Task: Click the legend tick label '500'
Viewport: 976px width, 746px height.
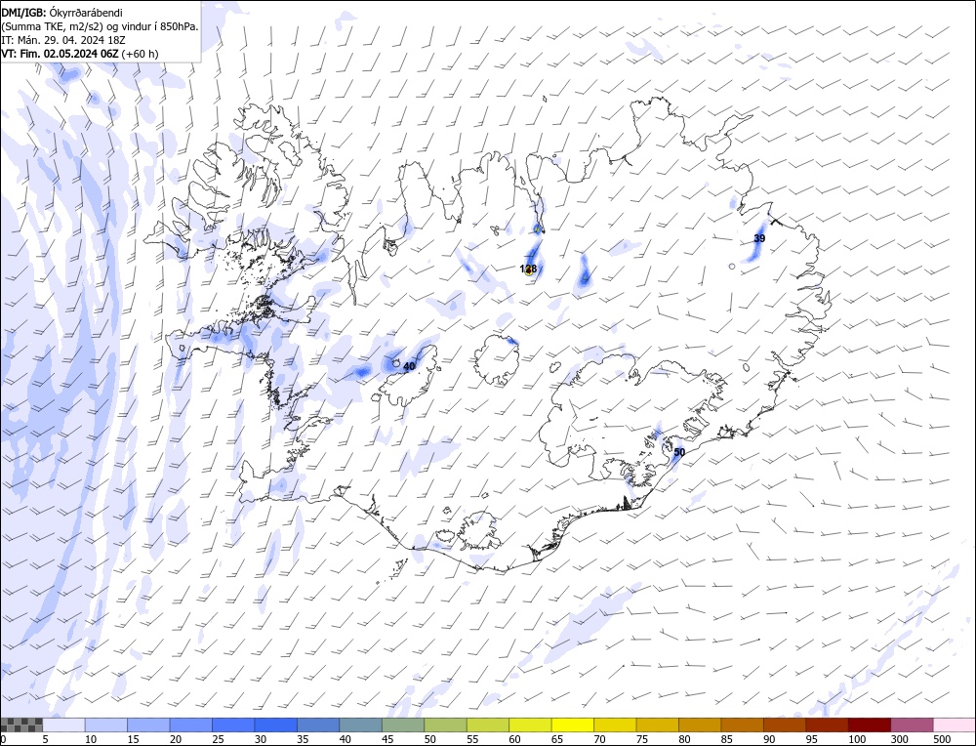Action: click(x=941, y=739)
